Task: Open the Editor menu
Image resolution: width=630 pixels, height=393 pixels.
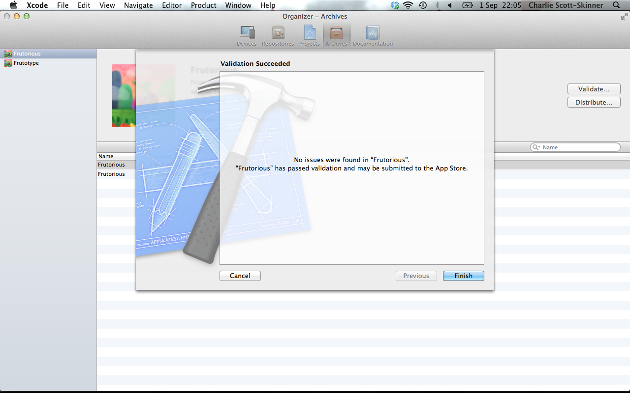Action: coord(172,5)
